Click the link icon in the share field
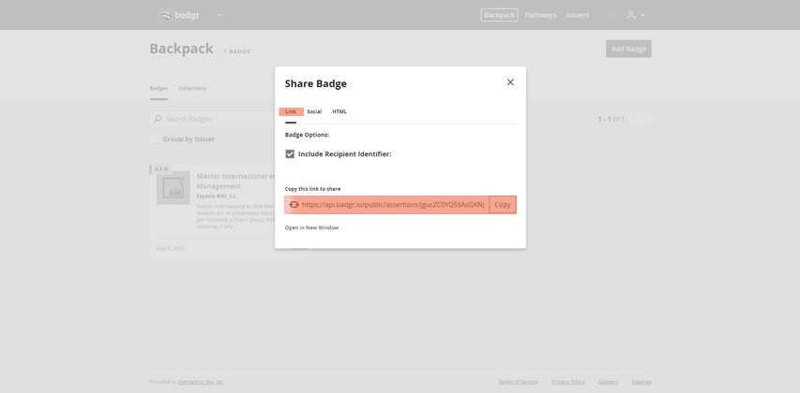Viewport: 800px width, 393px height. pos(294,205)
